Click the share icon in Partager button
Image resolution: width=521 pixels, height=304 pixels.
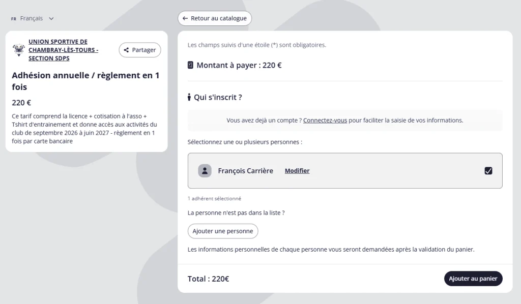coord(126,50)
